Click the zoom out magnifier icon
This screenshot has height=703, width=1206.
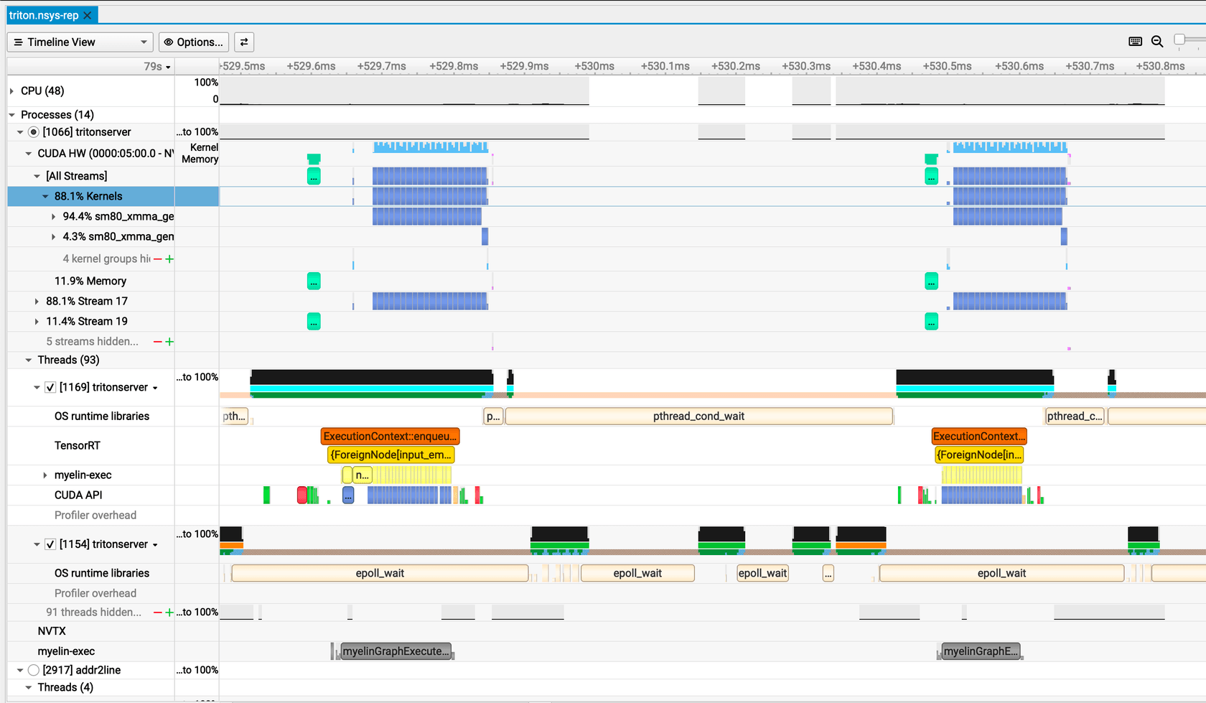coord(1156,42)
